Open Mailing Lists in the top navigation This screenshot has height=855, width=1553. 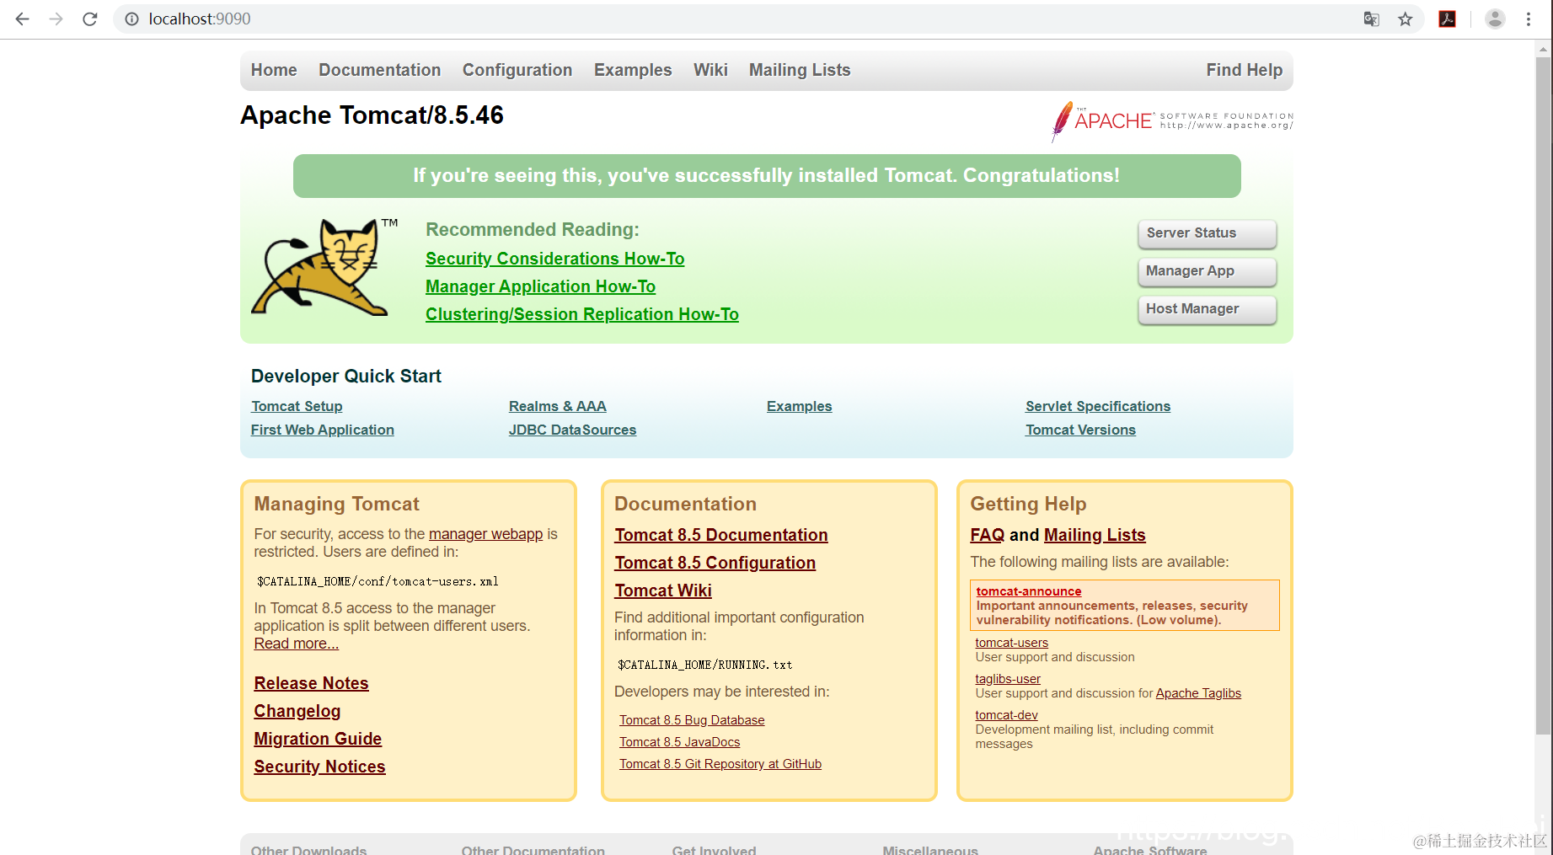pyautogui.click(x=800, y=70)
